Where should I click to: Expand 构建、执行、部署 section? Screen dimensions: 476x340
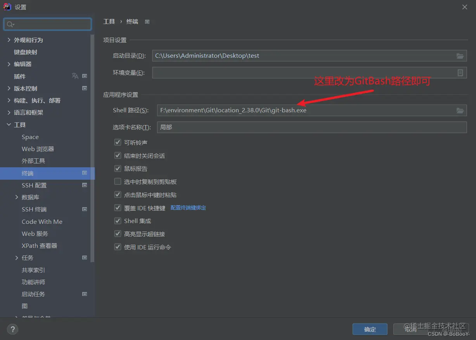tap(9, 100)
